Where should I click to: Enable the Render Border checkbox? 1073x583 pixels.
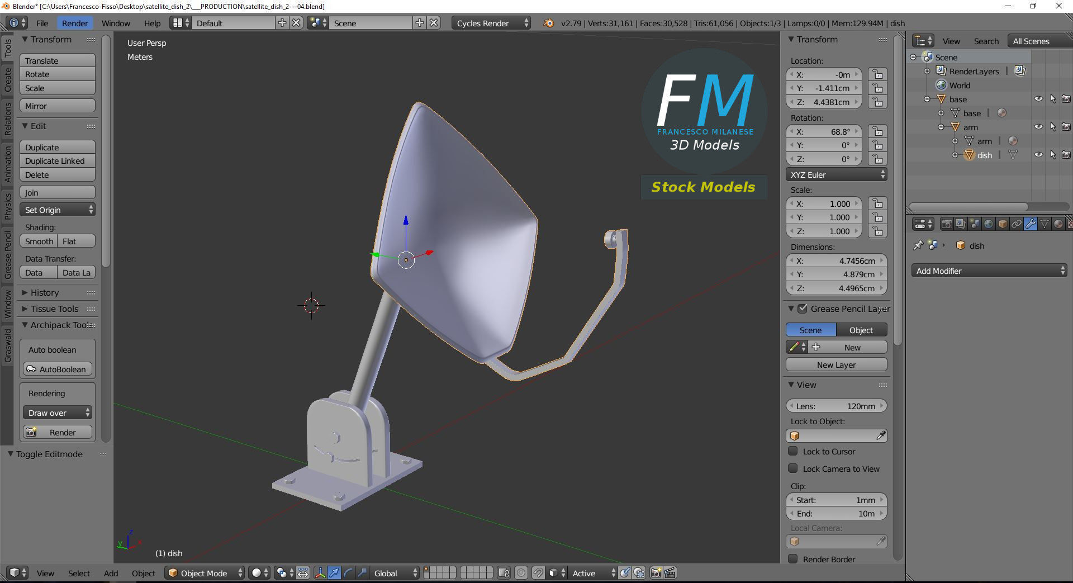(x=792, y=559)
